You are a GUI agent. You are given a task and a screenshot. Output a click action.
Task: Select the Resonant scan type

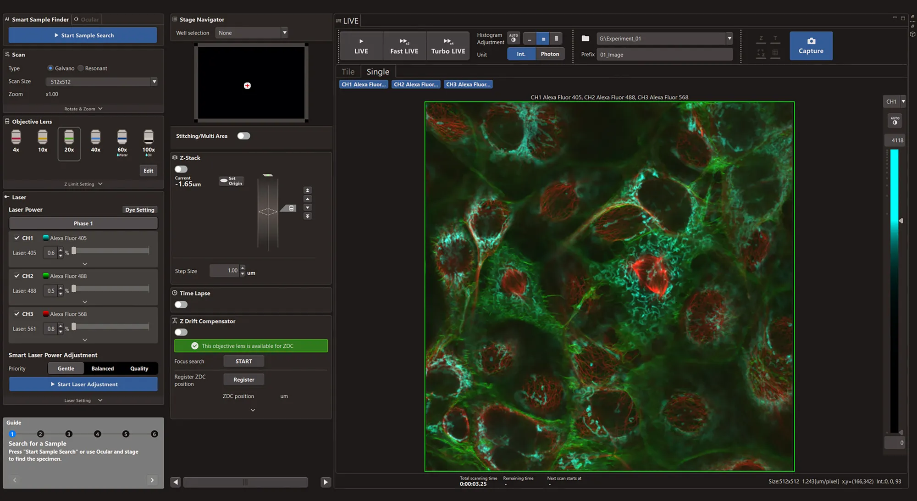(81, 68)
